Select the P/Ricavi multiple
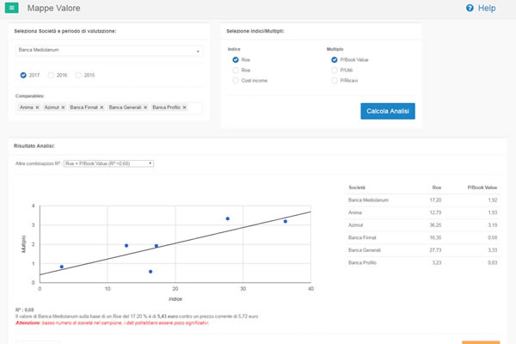This screenshot has height=344, width=516. [334, 81]
